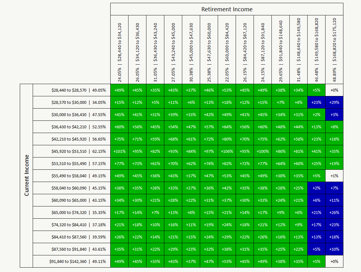This screenshot has height=272, width=361.
Task: Select column header 30.38% | $45,000 to $47,630
Action: (x=191, y=50)
